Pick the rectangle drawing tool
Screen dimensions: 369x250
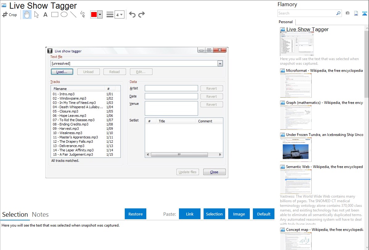tap(55, 14)
